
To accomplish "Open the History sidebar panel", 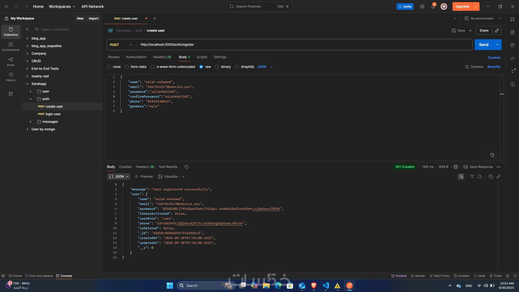I will (11, 77).
